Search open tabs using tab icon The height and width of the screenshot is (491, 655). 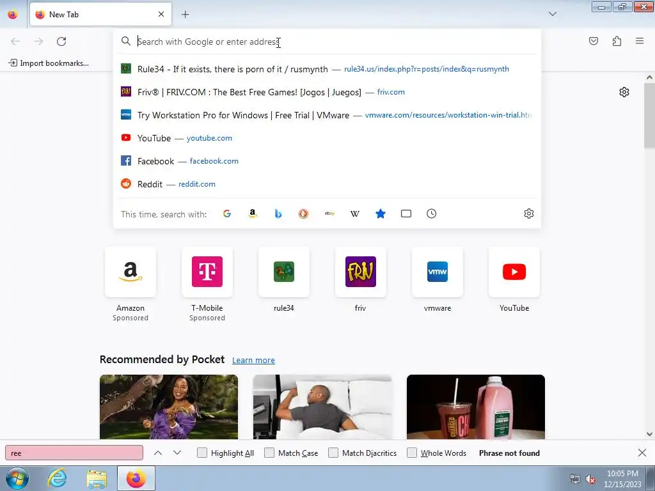coord(406,214)
